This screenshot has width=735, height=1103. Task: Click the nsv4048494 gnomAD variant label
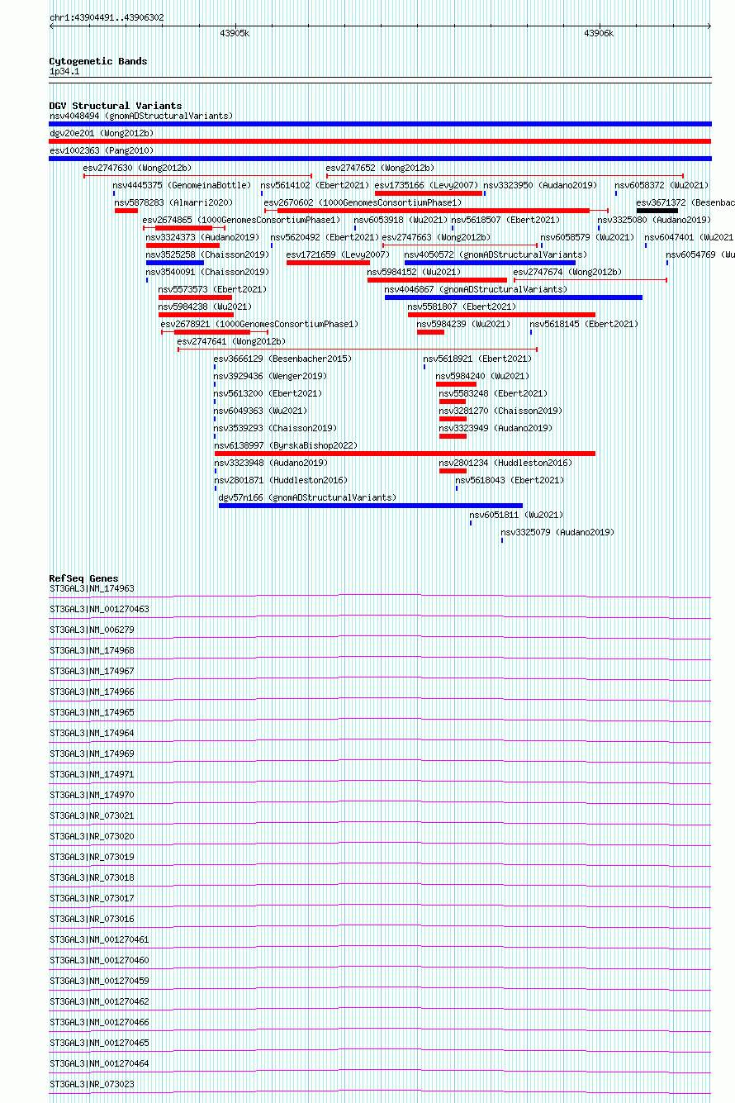coord(141,116)
